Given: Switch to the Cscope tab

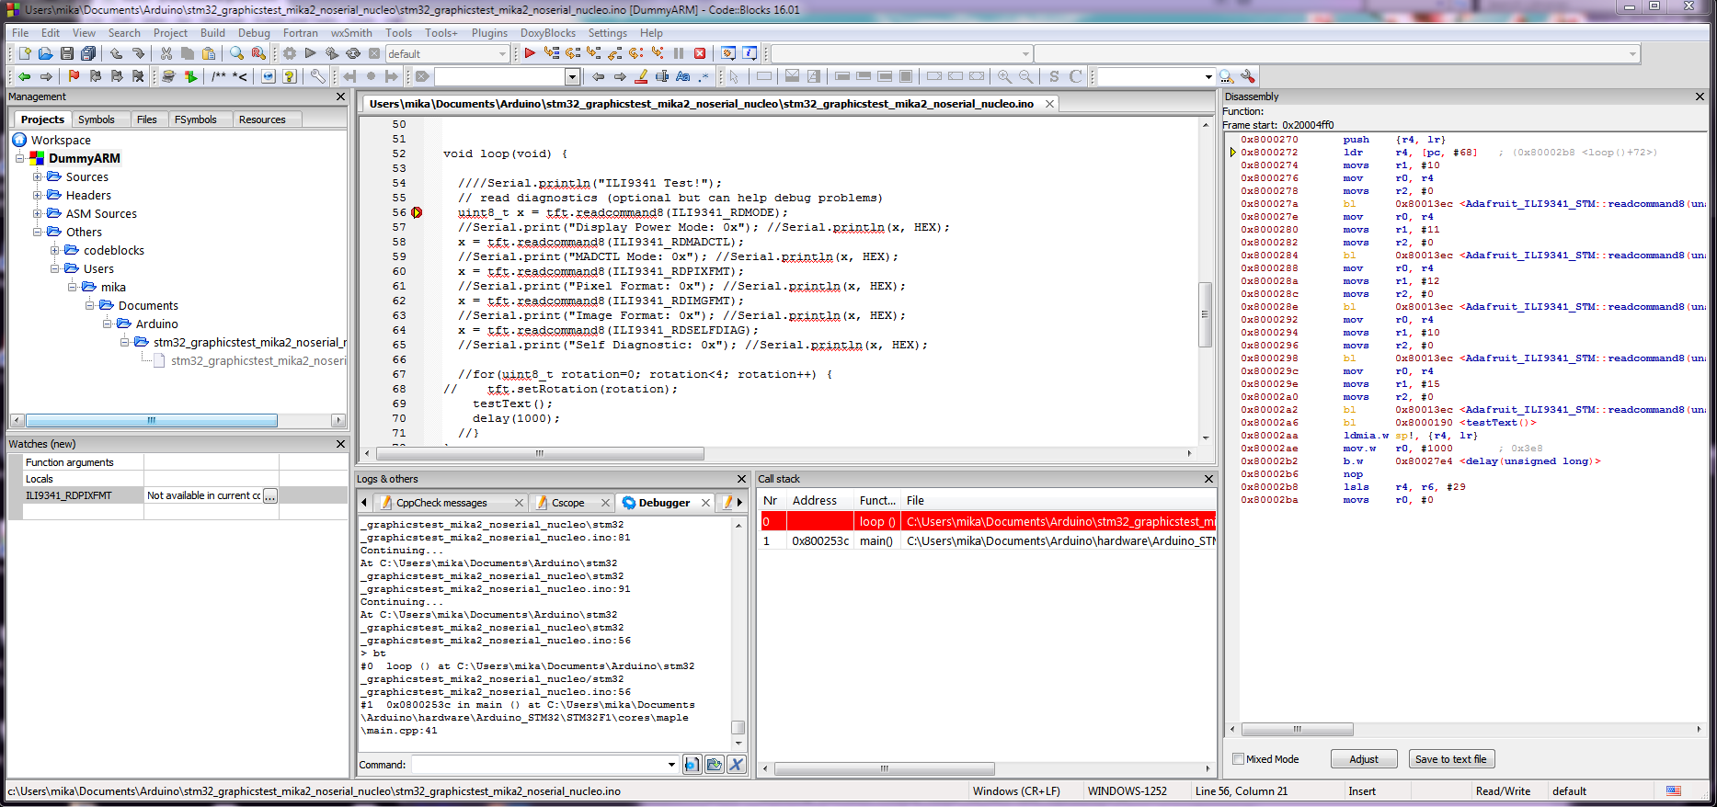Looking at the screenshot, I should [x=568, y=503].
